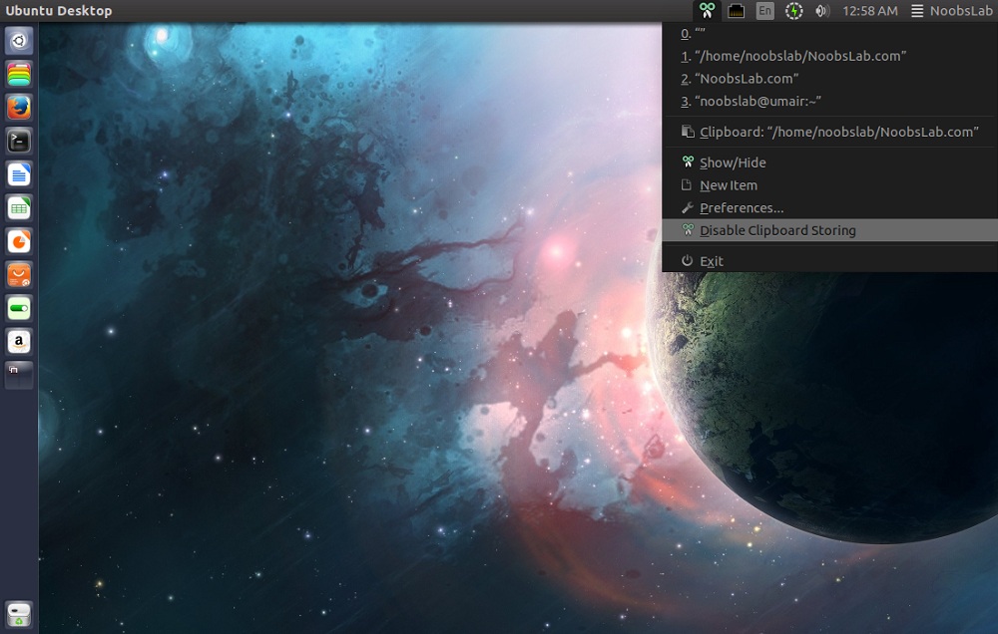The image size is (998, 634).
Task: Open the Workspace Switcher launcher icon
Action: [19, 375]
